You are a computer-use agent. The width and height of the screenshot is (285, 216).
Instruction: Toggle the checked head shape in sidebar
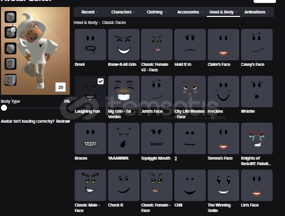(x=10, y=32)
